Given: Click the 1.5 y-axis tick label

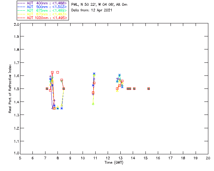Looking at the screenshot, I should pos(16,89).
